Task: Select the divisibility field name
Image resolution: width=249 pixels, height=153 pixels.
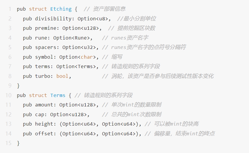Action: pos(53,19)
